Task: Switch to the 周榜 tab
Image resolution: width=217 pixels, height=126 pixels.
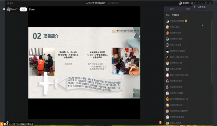Action: pos(188,9)
